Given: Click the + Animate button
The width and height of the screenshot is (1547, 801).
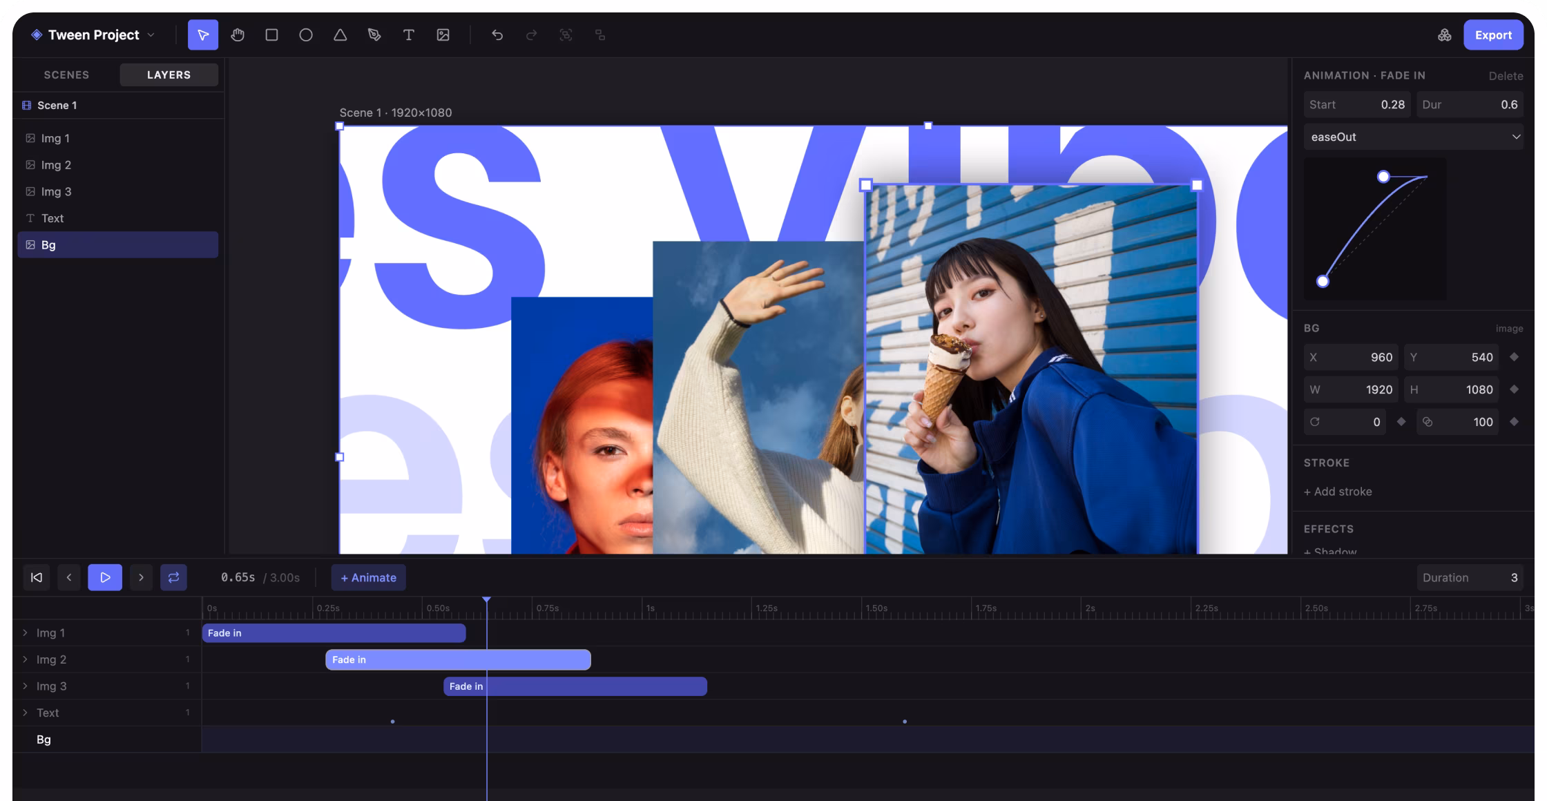Looking at the screenshot, I should pos(369,577).
